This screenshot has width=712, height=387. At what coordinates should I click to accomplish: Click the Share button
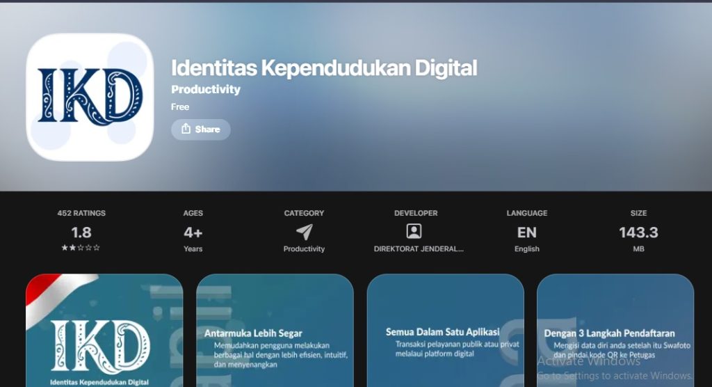coord(200,129)
